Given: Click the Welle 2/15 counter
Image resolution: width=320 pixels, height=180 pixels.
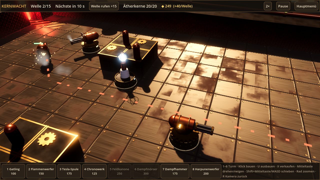Looking at the screenshot, I should (x=41, y=6).
